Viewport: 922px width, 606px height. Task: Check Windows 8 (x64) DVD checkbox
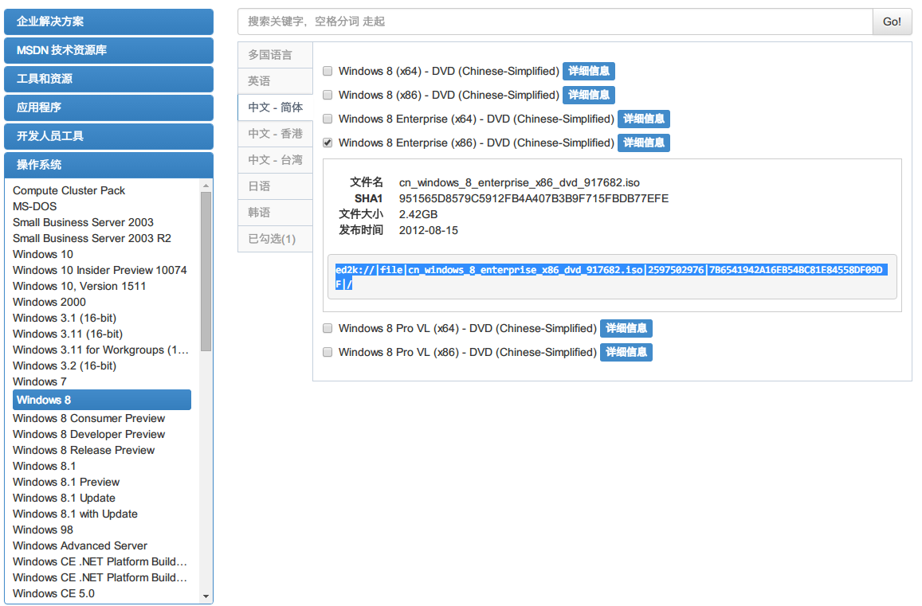coord(328,71)
